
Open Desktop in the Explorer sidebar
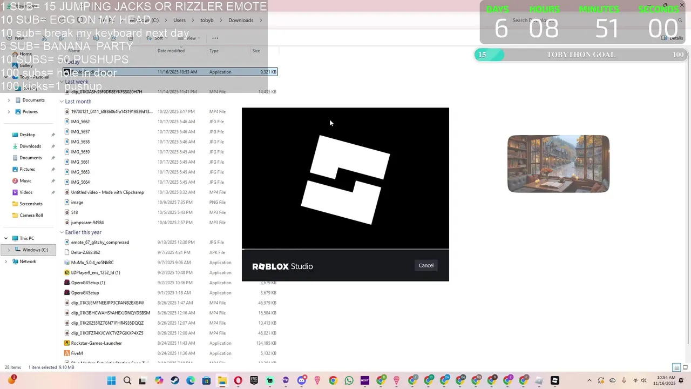point(28,135)
